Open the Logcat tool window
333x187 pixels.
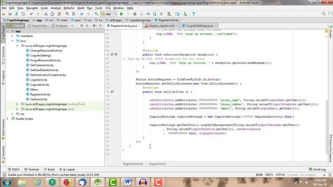[x=67, y=169]
